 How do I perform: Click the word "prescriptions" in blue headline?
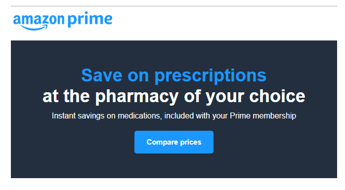point(211,76)
